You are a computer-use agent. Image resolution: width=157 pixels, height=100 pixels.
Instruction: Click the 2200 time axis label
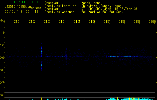(x=152, y=21)
